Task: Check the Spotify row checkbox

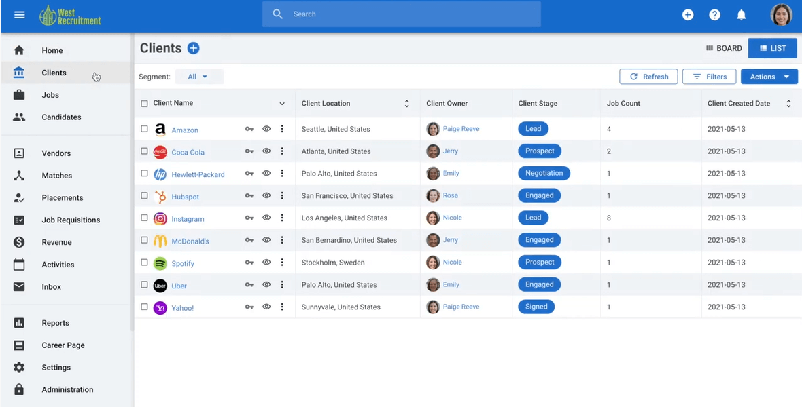Action: pos(144,263)
